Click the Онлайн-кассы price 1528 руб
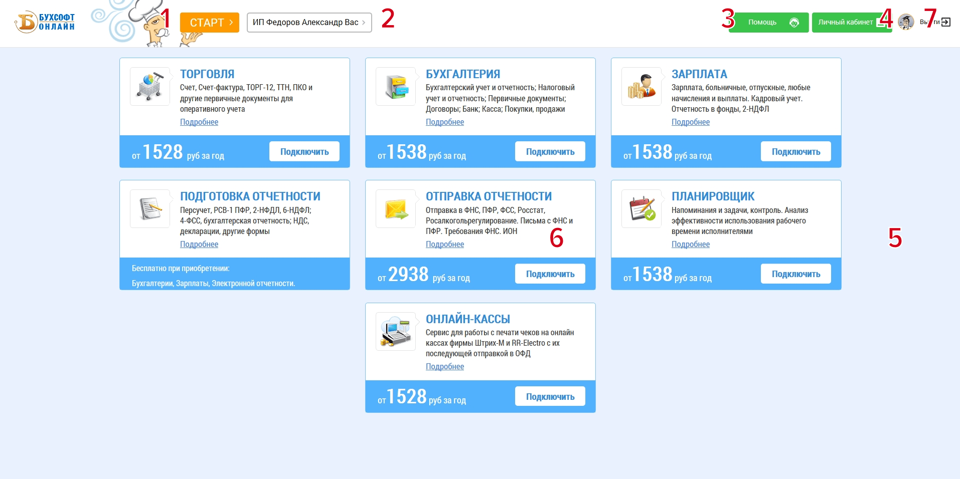This screenshot has width=960, height=479. click(x=422, y=397)
